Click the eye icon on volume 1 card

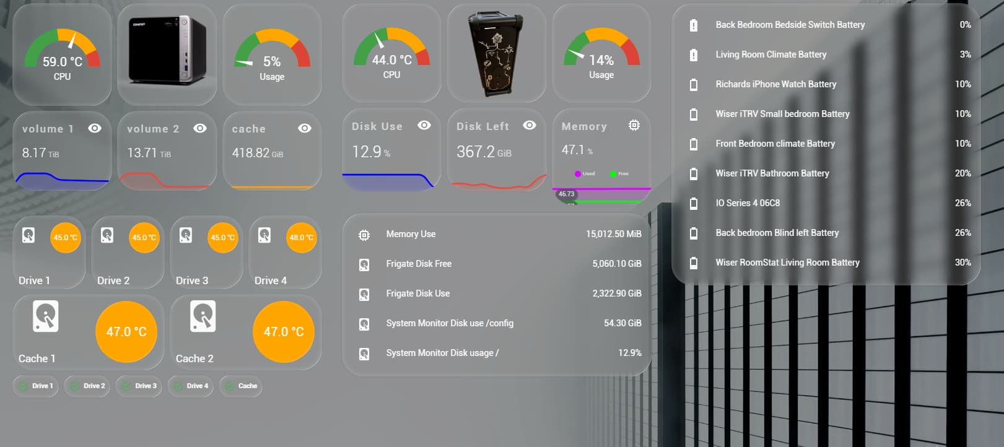95,128
